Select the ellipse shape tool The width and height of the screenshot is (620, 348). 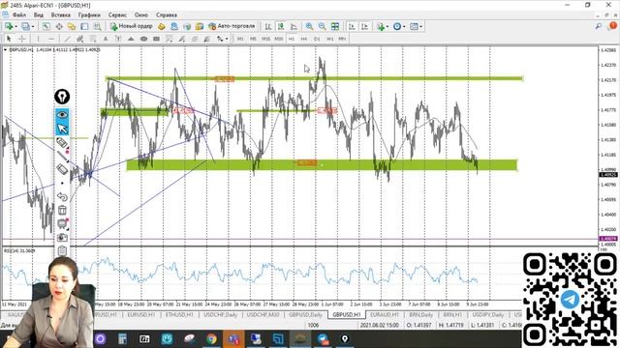coord(143,39)
